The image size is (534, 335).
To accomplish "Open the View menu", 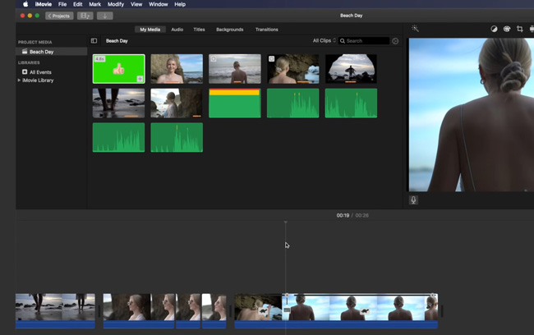I will (136, 4).
